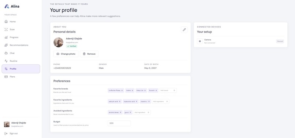Click the pencil icon to edit personal details
Image resolution: width=295 pixels, height=138 pixels.
[184, 30]
